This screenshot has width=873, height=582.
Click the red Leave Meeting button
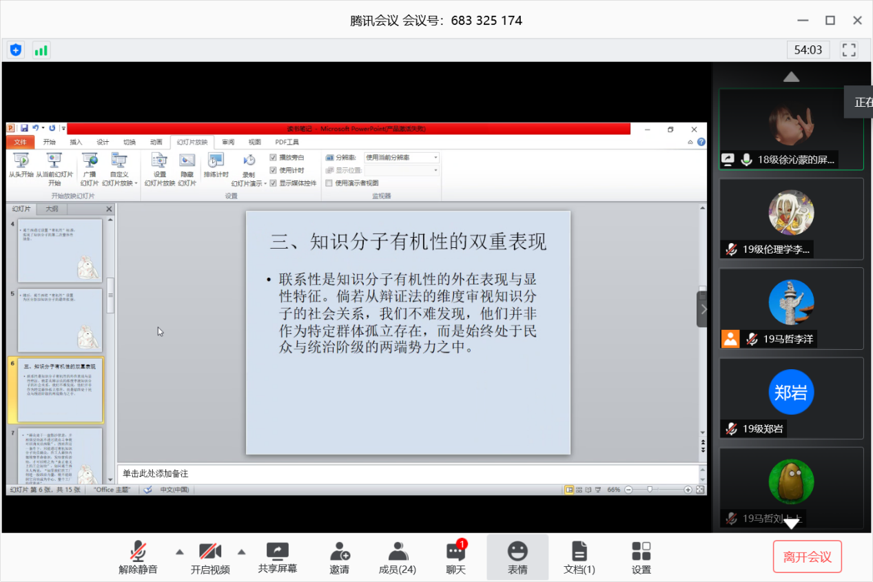(x=807, y=557)
